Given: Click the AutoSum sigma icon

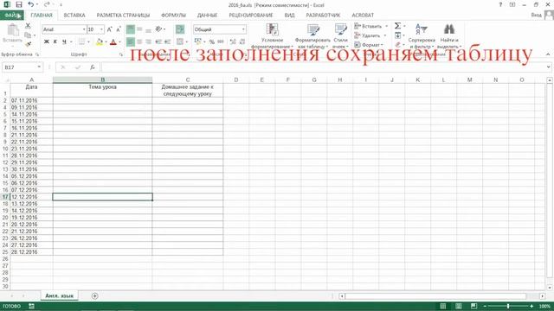Looking at the screenshot, I should [x=398, y=26].
